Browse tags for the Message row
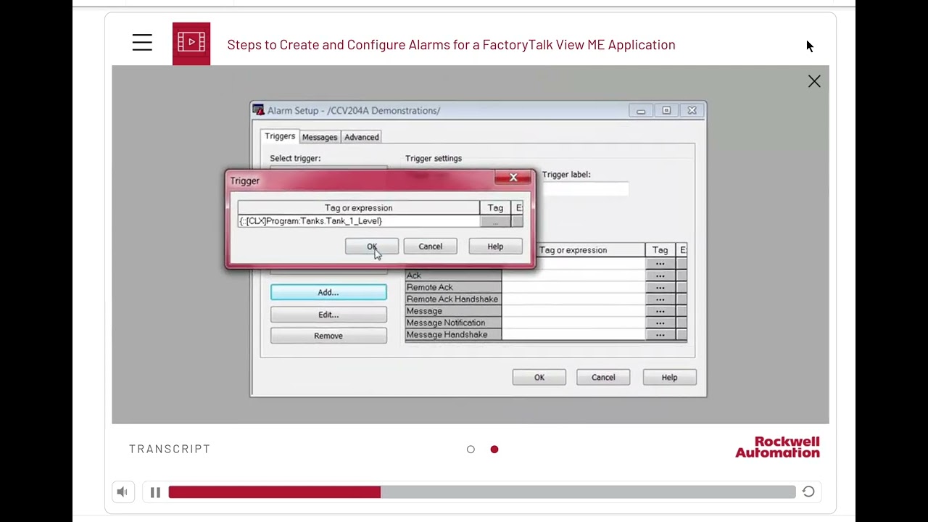The width and height of the screenshot is (928, 522). [x=660, y=311]
